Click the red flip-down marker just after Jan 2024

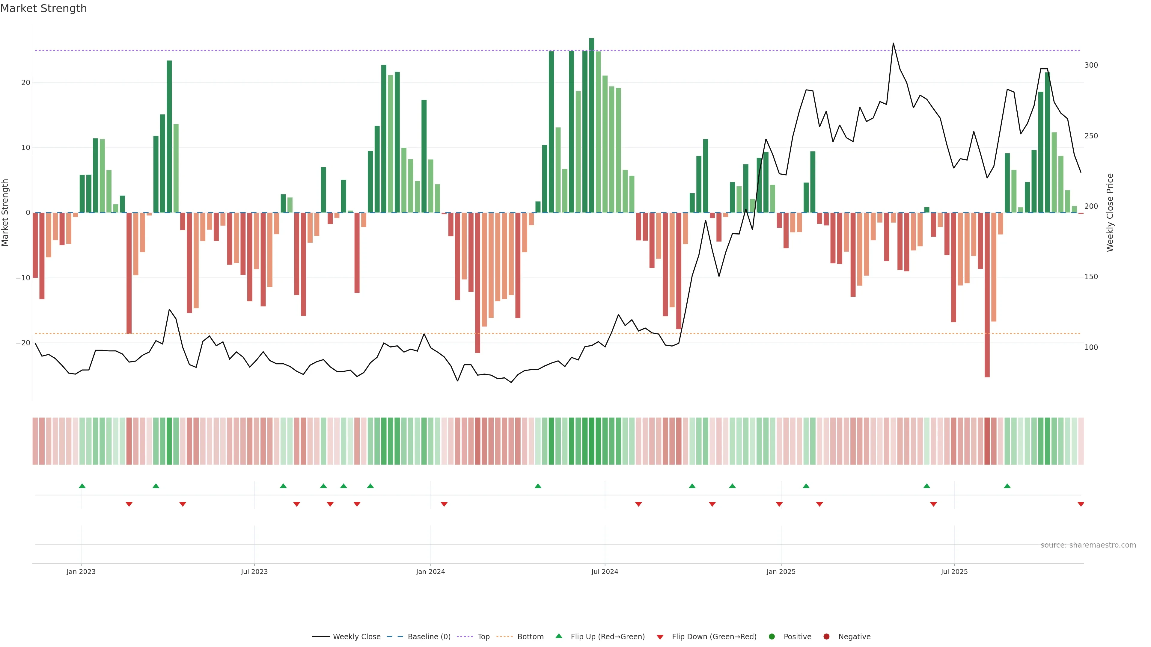click(444, 504)
